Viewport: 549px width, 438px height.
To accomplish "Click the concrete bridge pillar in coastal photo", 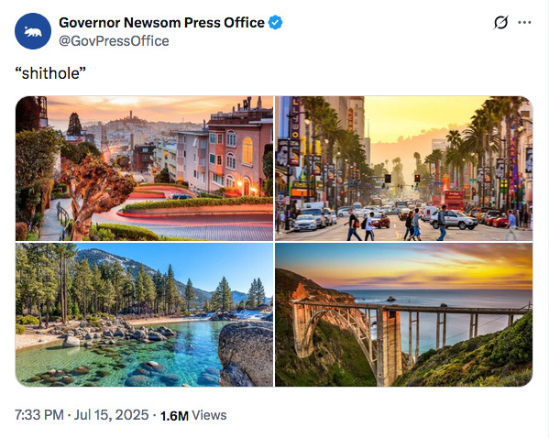I will 388,345.
